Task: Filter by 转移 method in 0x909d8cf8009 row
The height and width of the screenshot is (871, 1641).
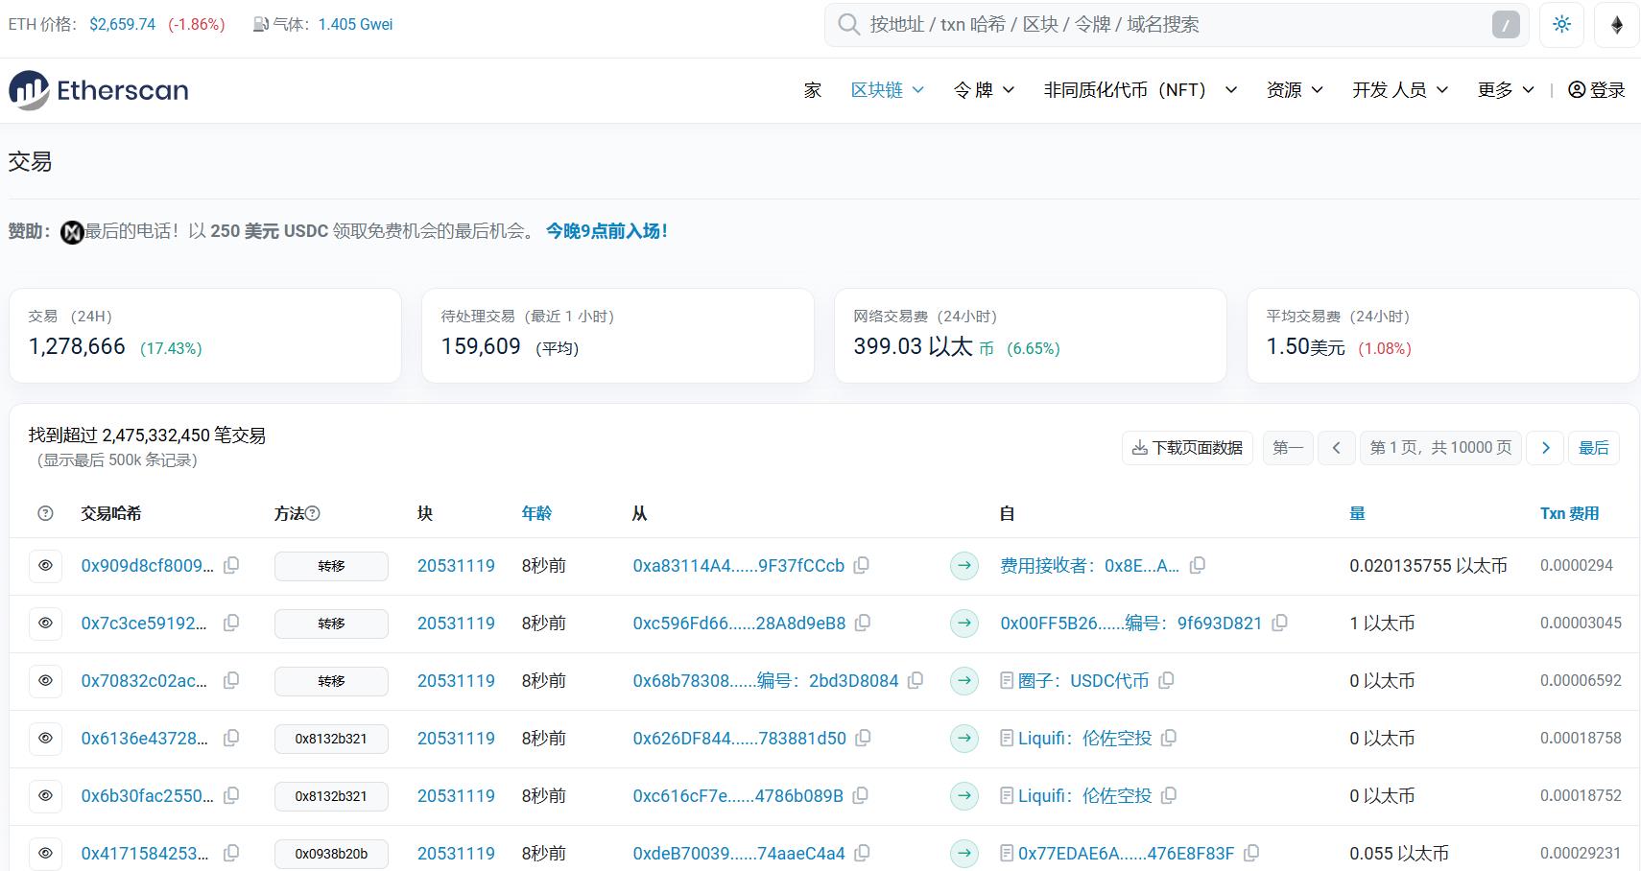Action: point(331,566)
